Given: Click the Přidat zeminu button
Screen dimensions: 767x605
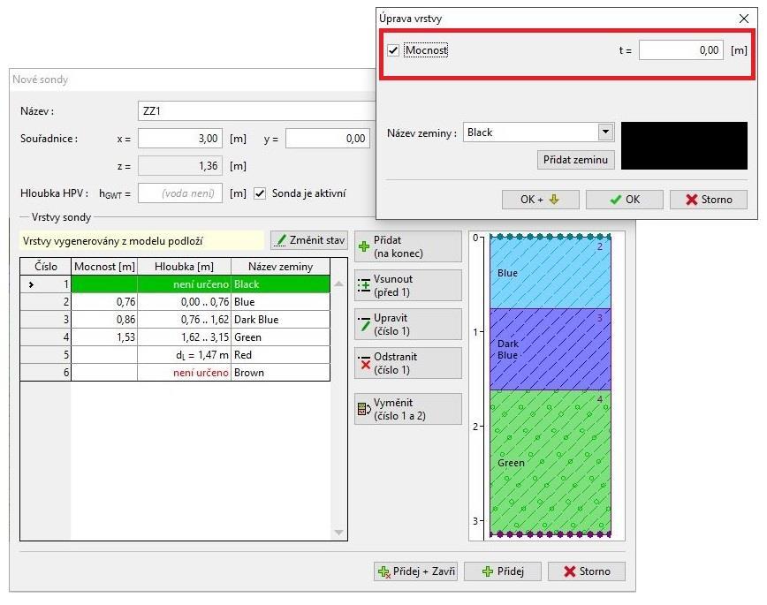Looking at the screenshot, I should pos(575,160).
